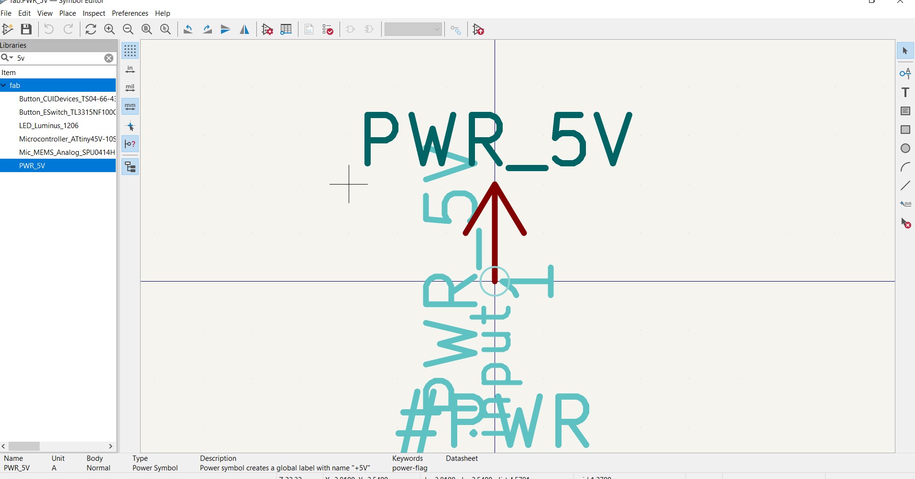Image resolution: width=915 pixels, height=479 pixels.
Task: Select the LED_Luminus_1206 symbol
Action: tap(49, 126)
